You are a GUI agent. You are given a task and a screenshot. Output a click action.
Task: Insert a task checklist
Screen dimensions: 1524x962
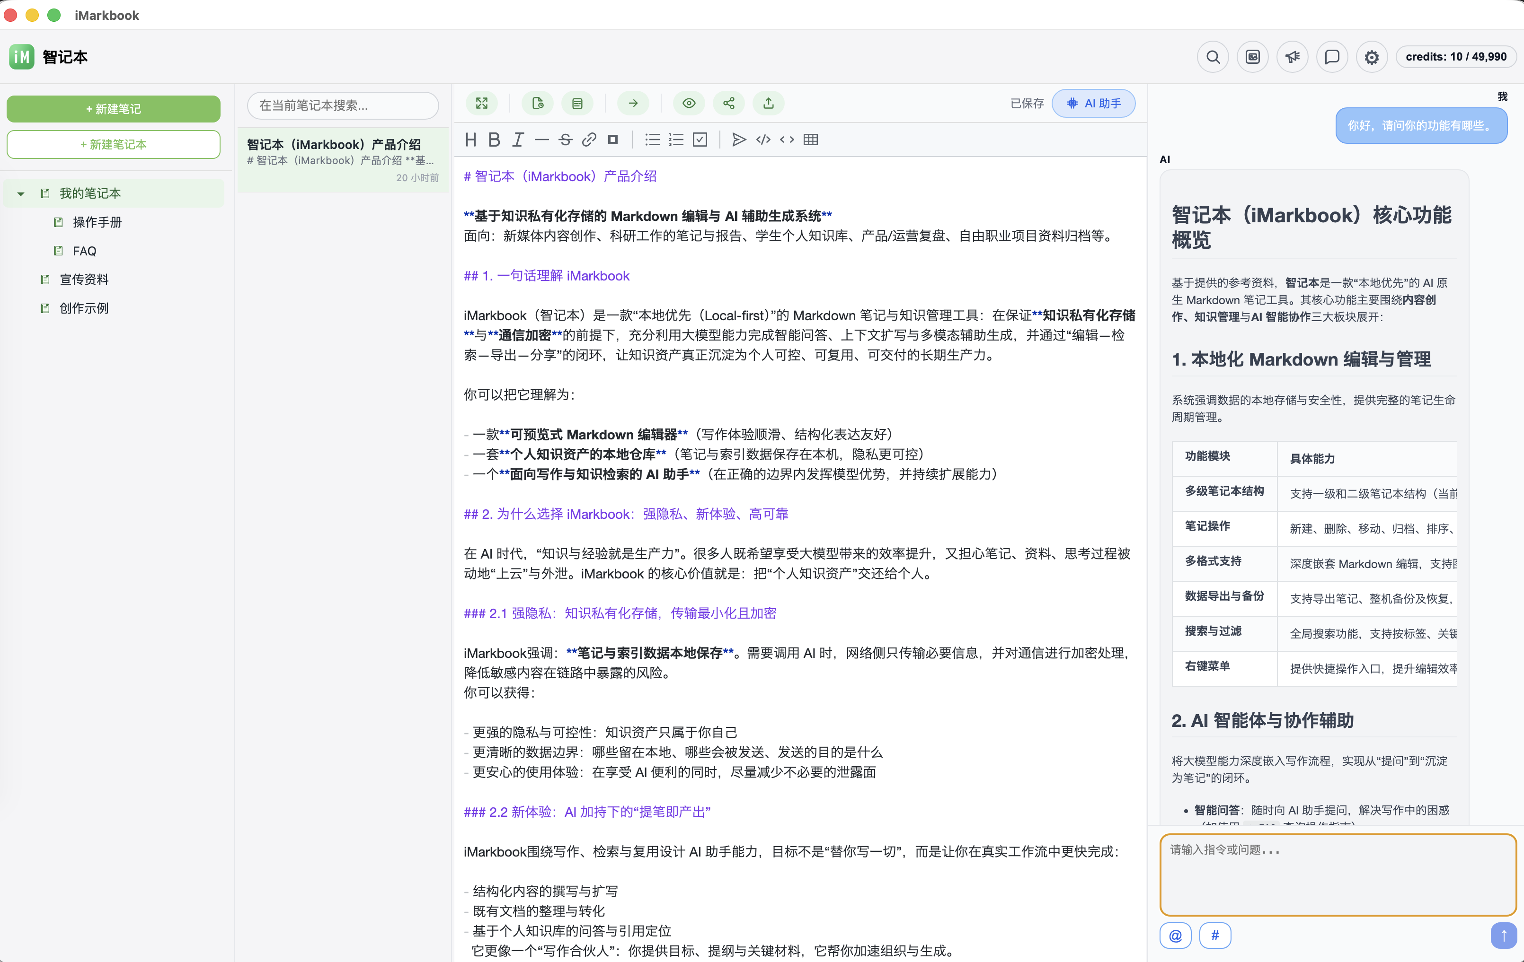pyautogui.click(x=700, y=139)
